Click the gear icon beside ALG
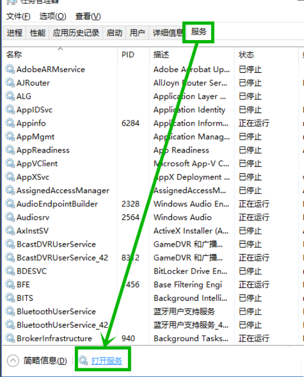This screenshot has width=304, height=377. (10, 96)
